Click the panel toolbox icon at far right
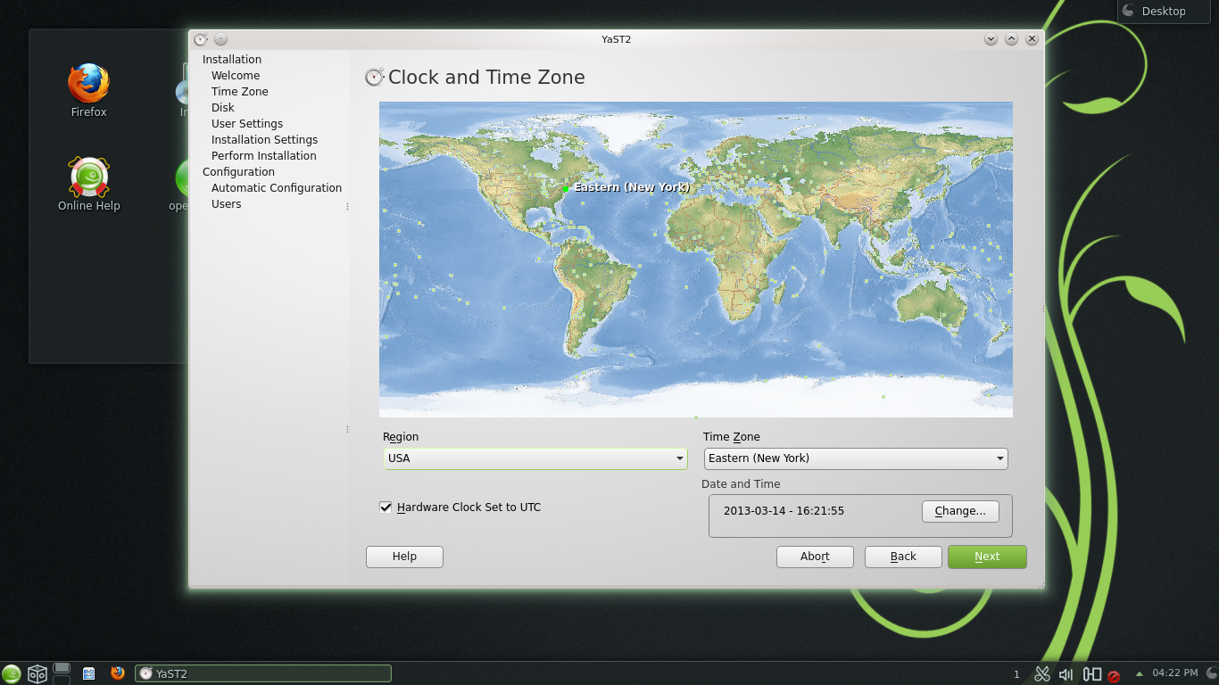The width and height of the screenshot is (1219, 685). click(1211, 673)
